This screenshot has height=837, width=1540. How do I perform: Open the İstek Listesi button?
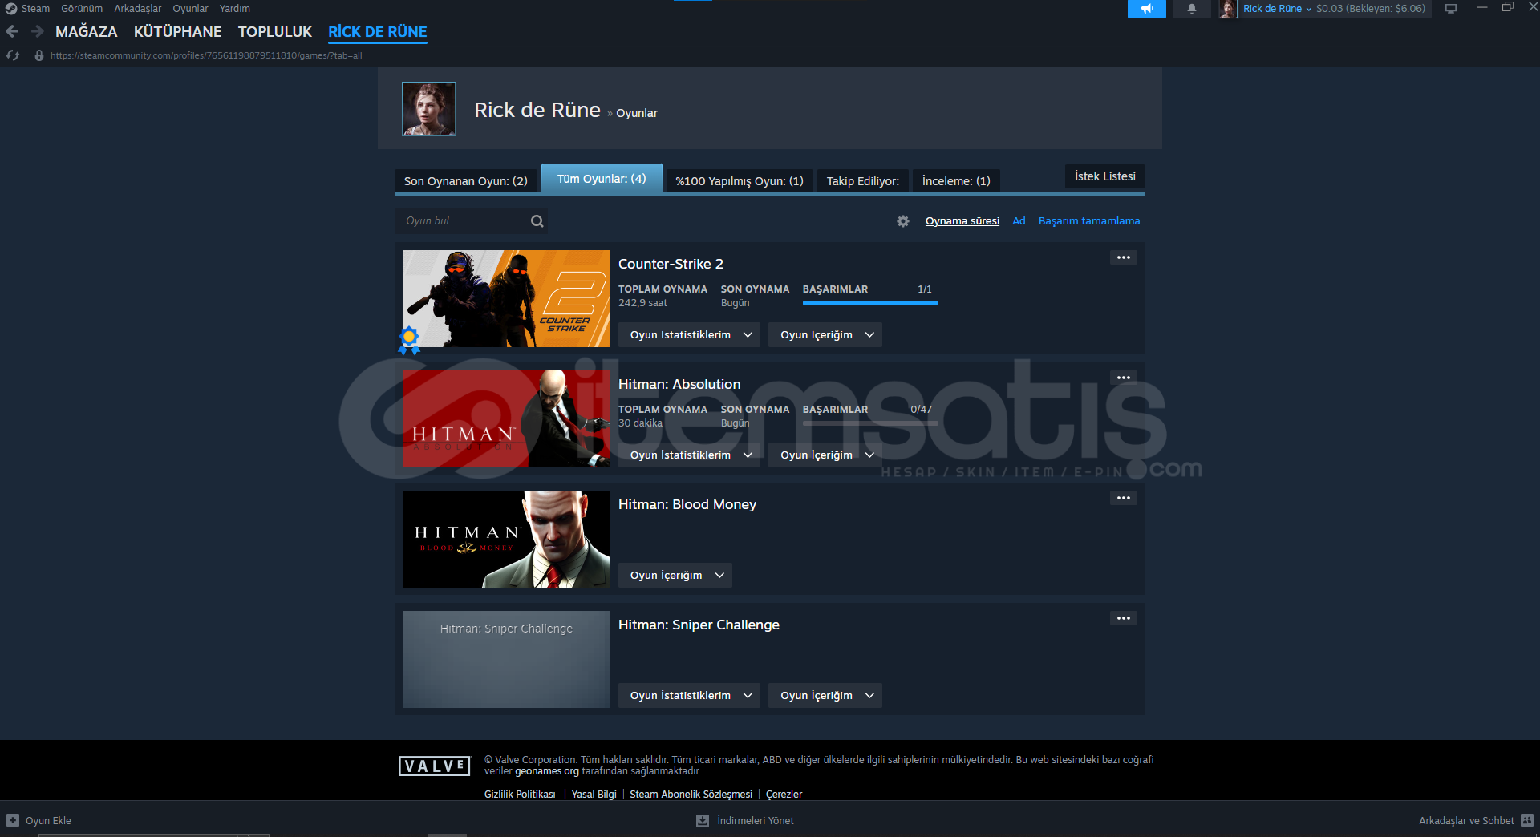(1105, 176)
